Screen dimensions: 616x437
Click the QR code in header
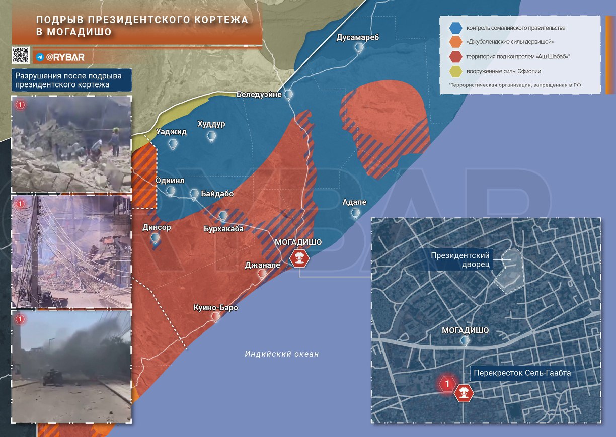(x=21, y=55)
